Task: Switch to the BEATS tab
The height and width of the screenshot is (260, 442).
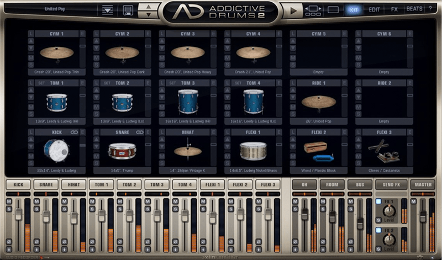Action: [414, 9]
